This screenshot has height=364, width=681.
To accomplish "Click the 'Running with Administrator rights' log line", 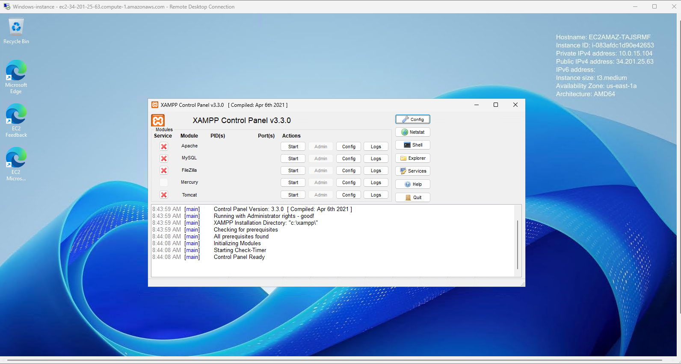I will pos(264,216).
